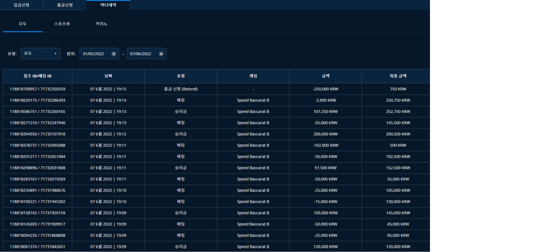Click the 31/05/2022 start date field
Image resolution: width=540 pixels, height=252 pixels.
pyautogui.click(x=99, y=54)
